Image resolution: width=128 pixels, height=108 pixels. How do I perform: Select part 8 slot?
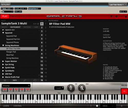42,50
